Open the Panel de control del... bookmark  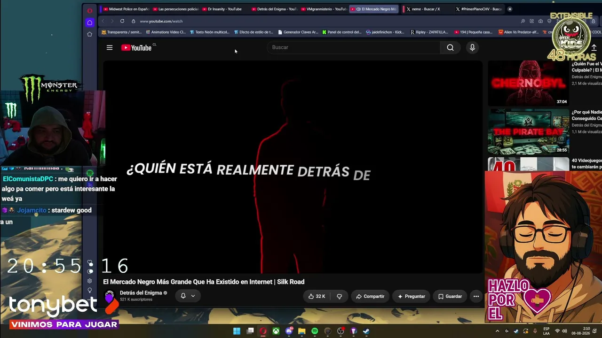pyautogui.click(x=342, y=32)
